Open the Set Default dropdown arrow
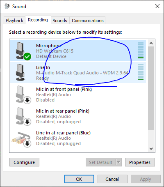The height and width of the screenshot is (187, 164). (x=119, y=162)
